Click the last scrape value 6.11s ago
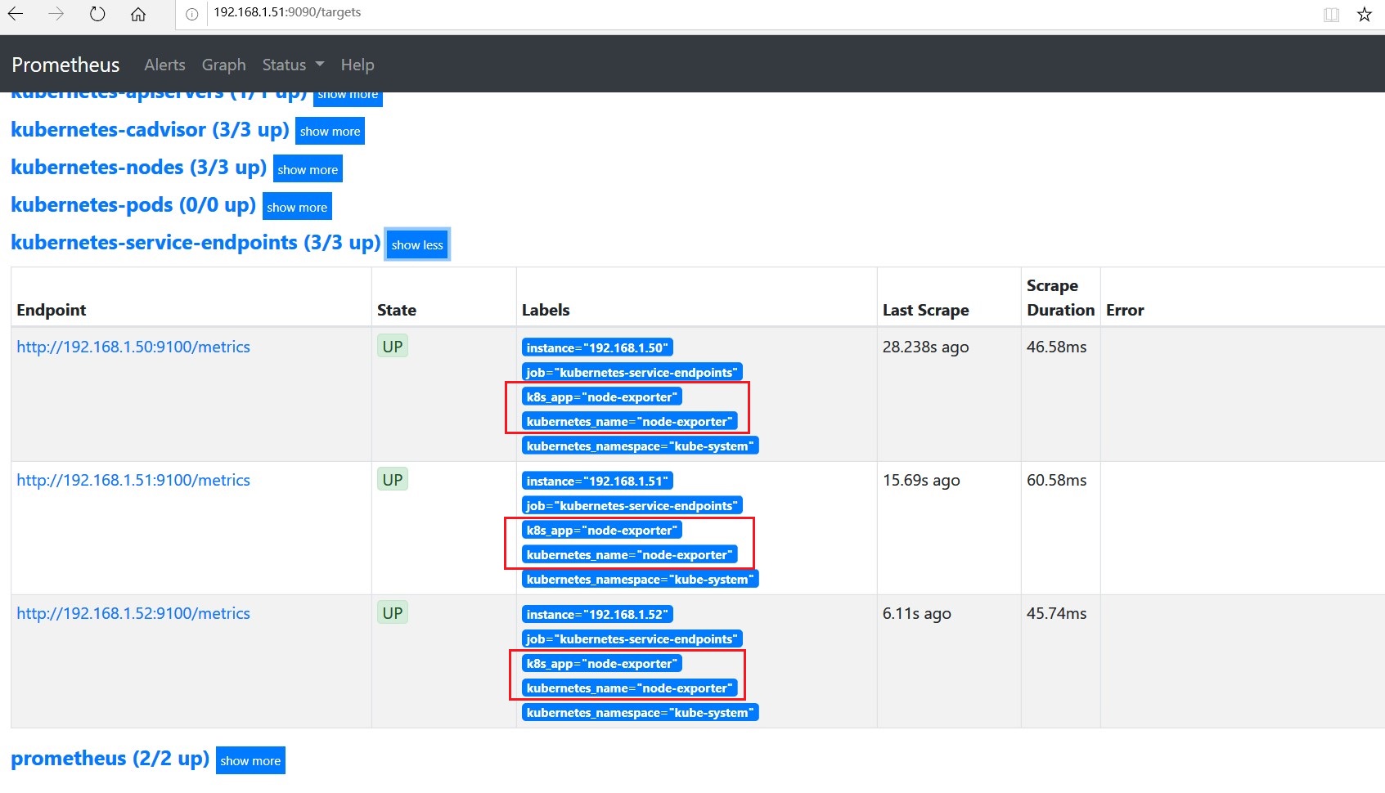Screen dimensions: 1385x793 (916, 613)
